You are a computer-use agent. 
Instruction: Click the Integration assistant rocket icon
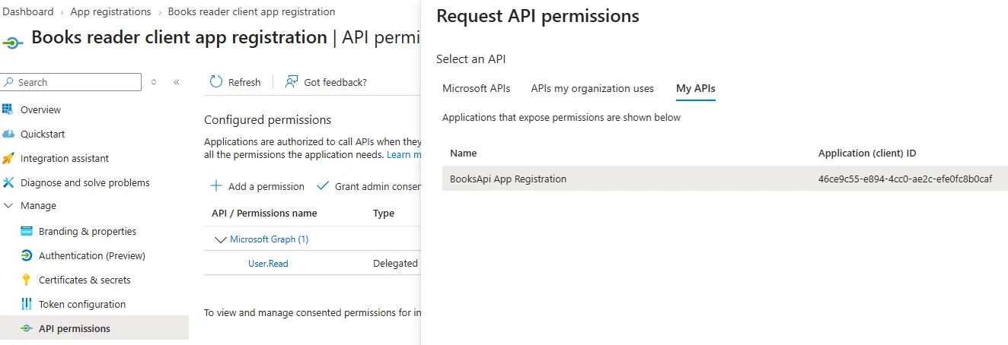(8, 158)
